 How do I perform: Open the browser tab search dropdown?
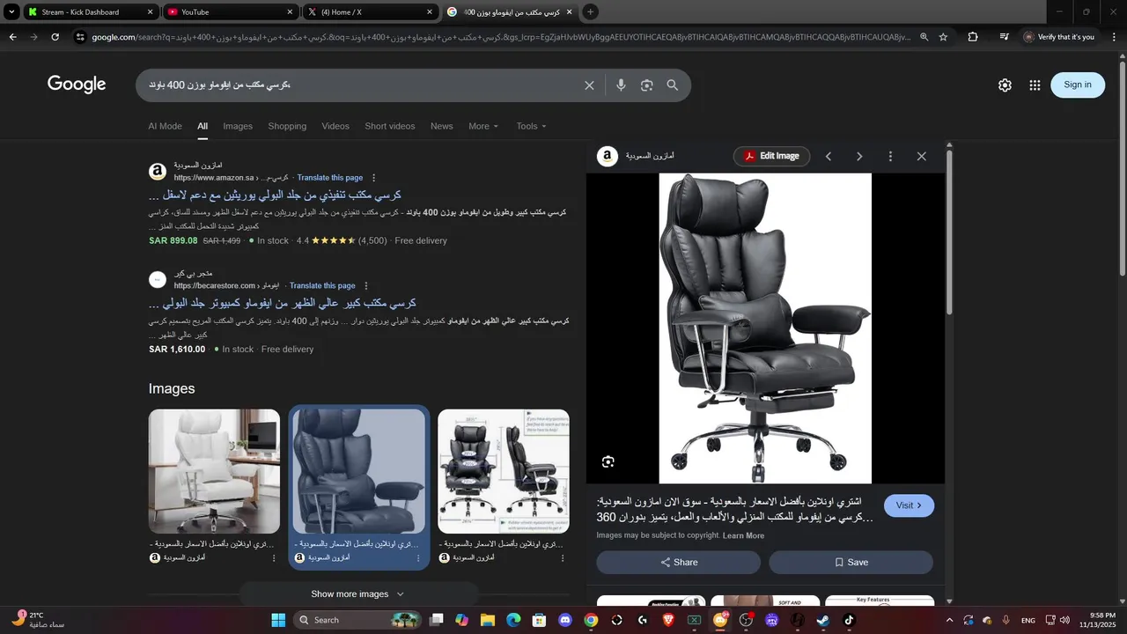[11, 11]
